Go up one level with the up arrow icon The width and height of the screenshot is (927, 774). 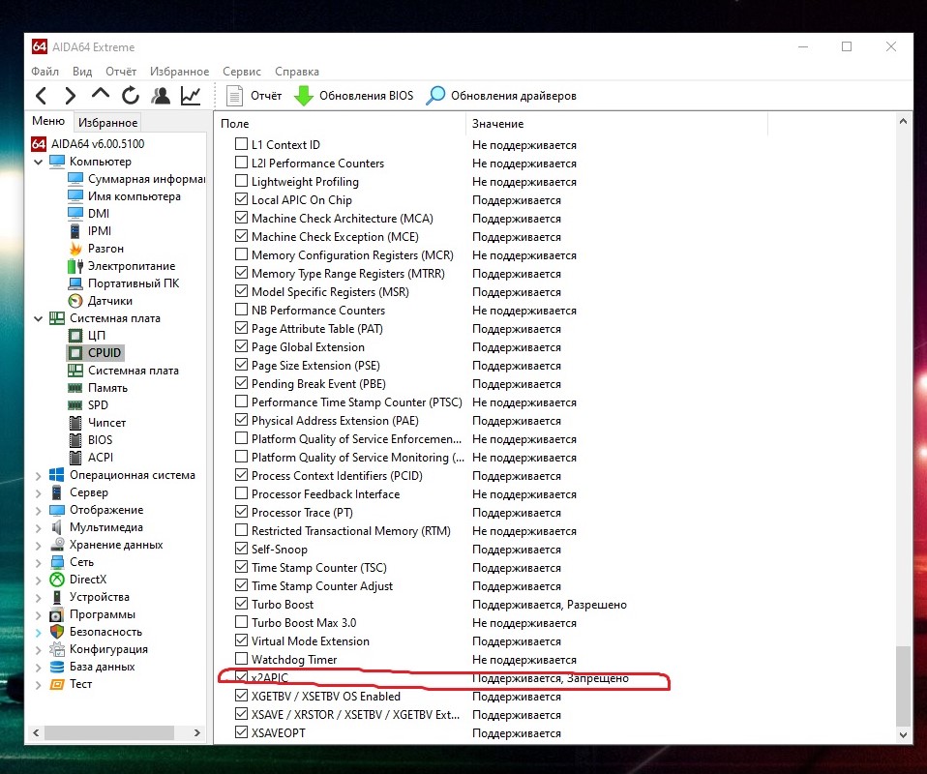(101, 94)
